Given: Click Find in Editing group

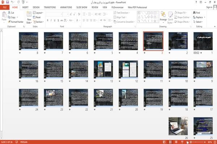Looking at the screenshot, I should 196,13.
